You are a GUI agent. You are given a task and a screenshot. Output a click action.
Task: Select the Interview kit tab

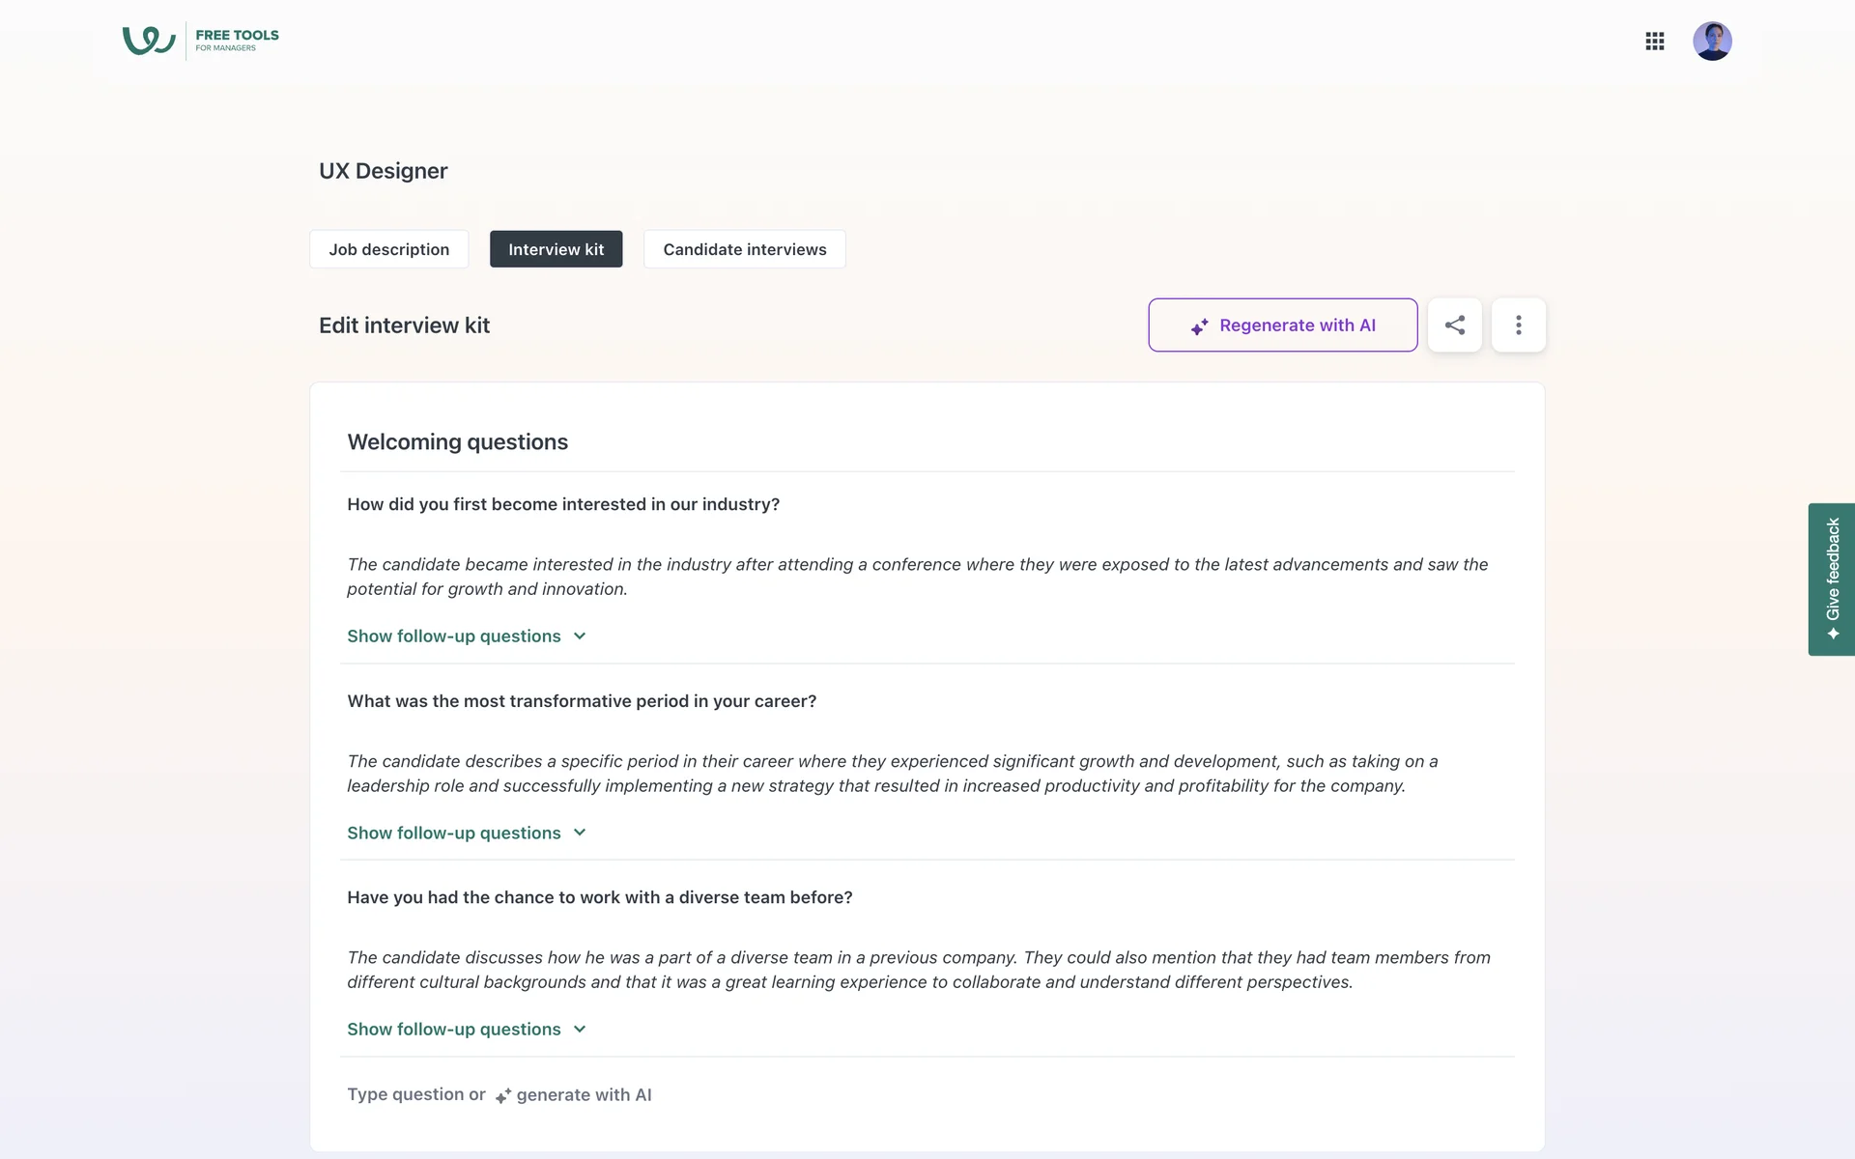[x=556, y=249]
